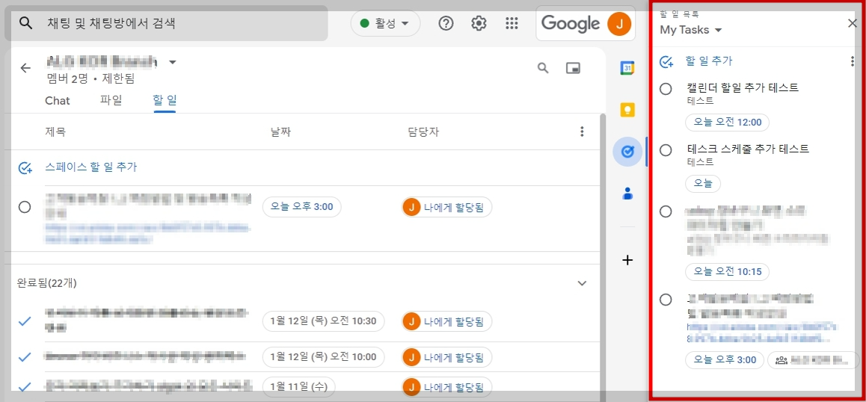Click the 오늘 오후 3:00 chip in My Tasks
866x402 pixels.
[x=725, y=360]
